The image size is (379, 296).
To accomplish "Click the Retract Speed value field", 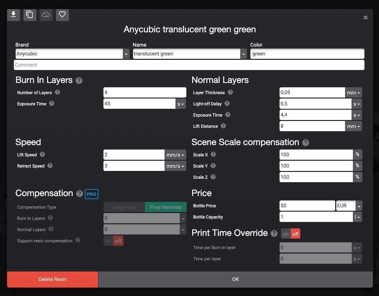I will [134, 166].
